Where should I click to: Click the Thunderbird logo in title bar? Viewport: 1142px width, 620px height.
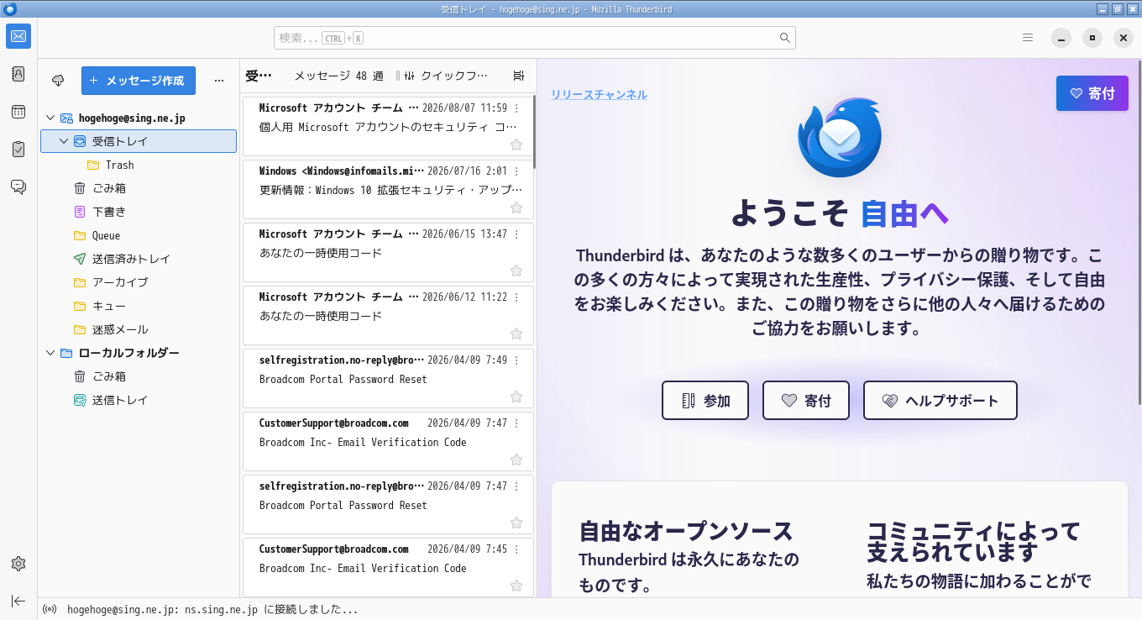click(9, 9)
